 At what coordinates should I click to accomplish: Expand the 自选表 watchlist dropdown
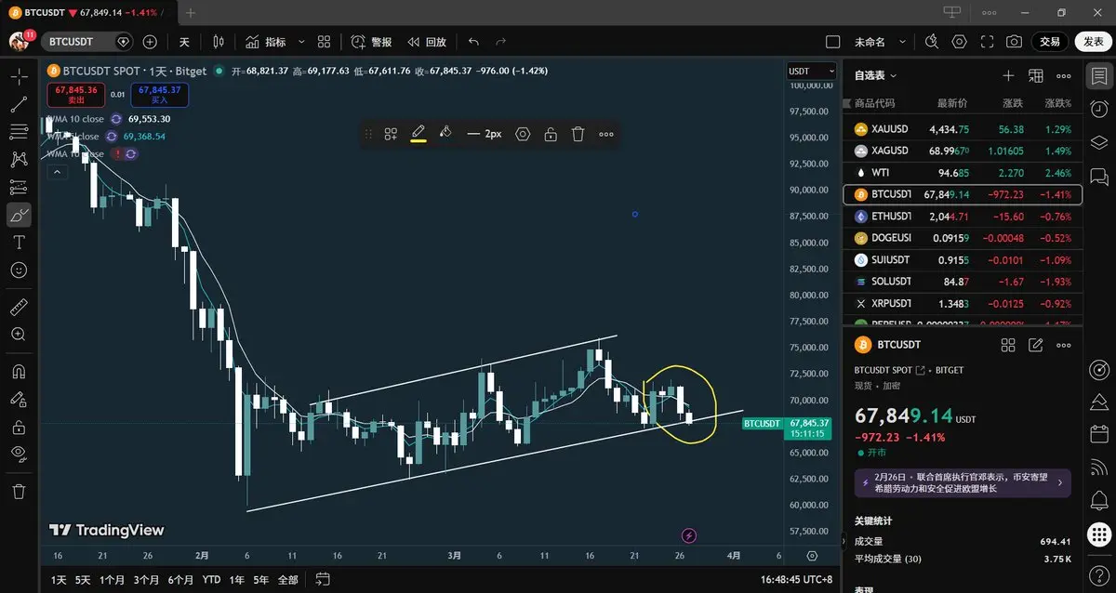click(875, 75)
